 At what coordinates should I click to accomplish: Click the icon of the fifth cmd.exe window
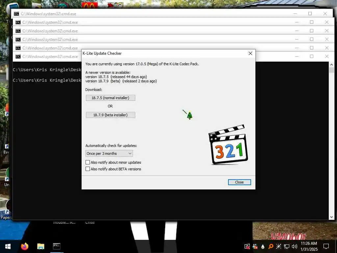pyautogui.click(x=18, y=48)
